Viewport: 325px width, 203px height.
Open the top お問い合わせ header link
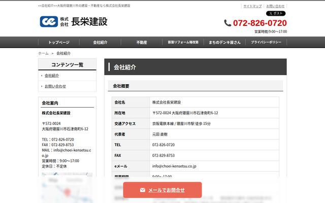275,6
